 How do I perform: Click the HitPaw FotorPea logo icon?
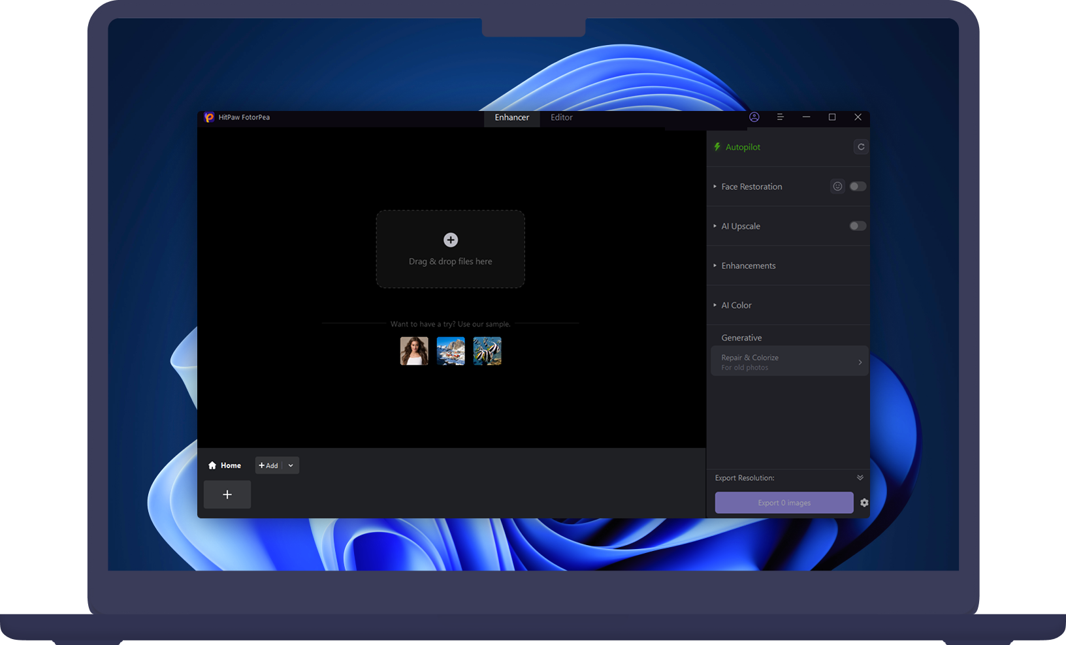[x=209, y=118]
